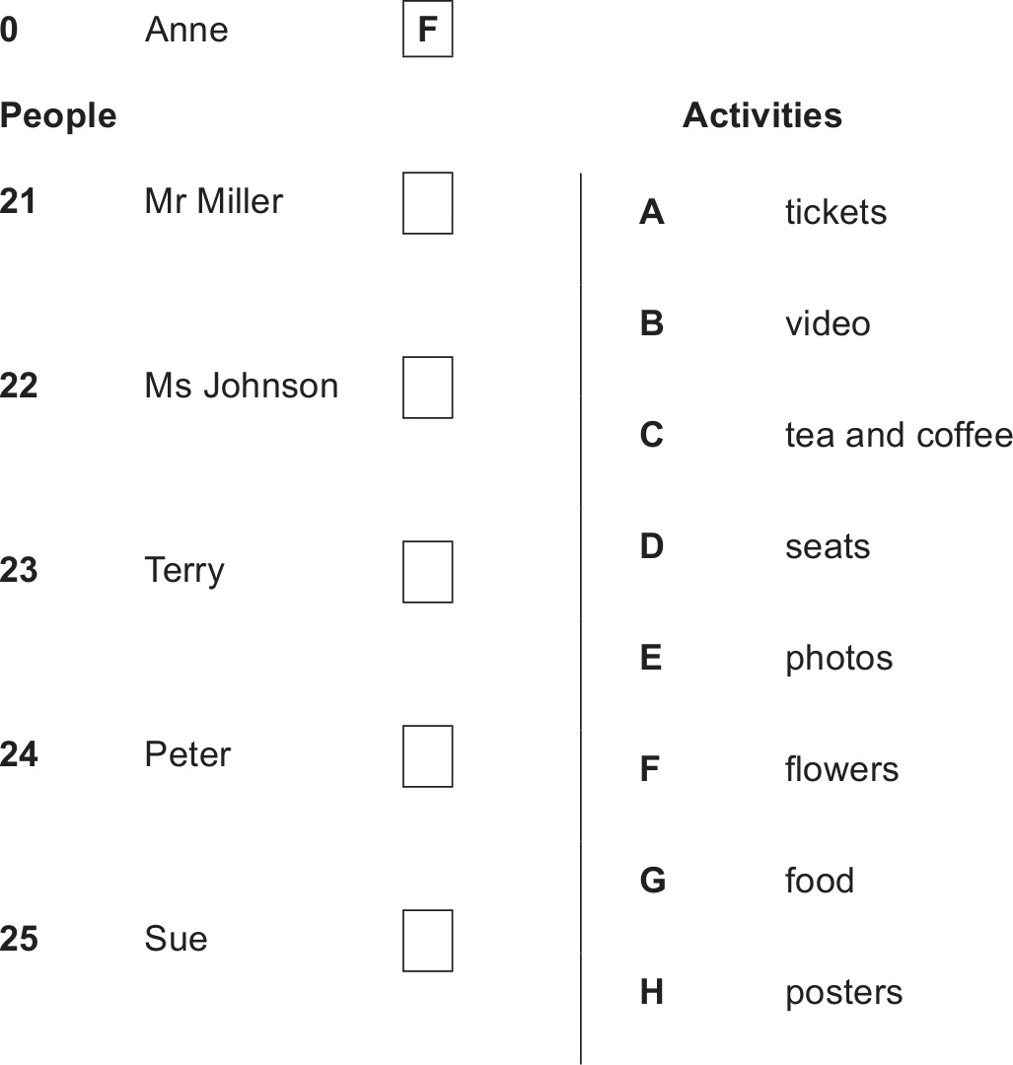Select the 'posters' activity

843,992
